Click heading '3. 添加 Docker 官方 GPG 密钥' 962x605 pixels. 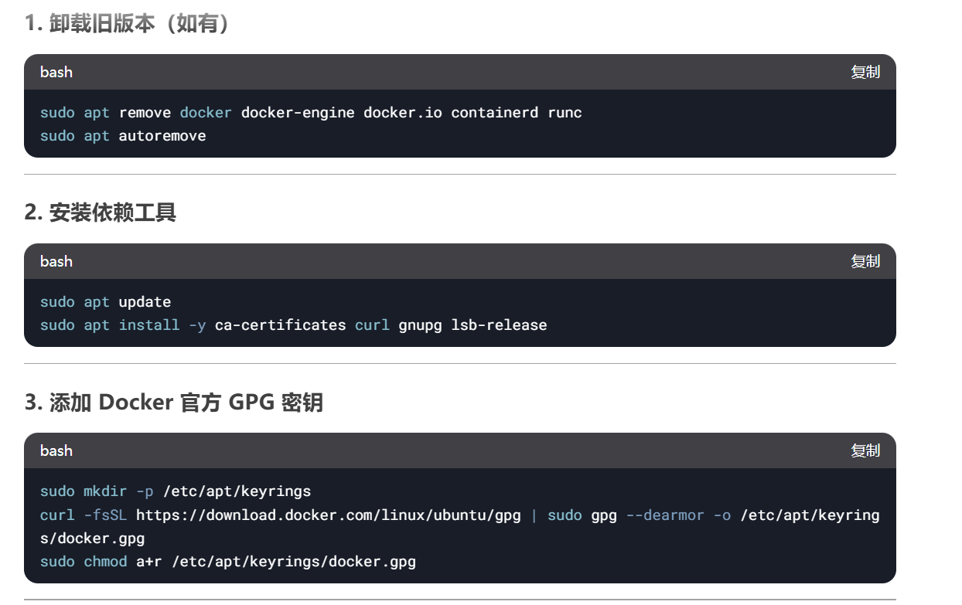(x=173, y=402)
